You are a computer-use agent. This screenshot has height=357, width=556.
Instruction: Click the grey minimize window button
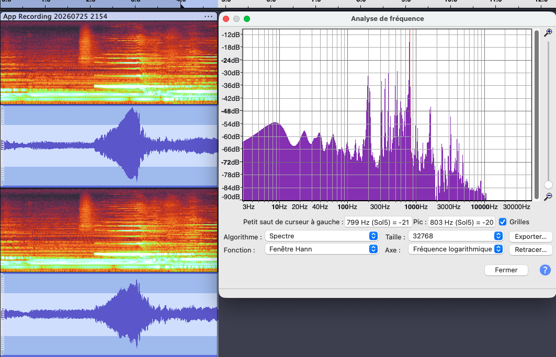pyautogui.click(x=236, y=19)
